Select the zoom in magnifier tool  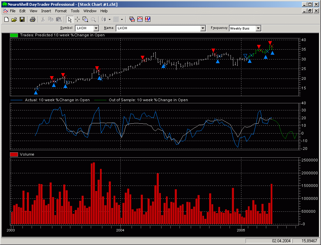(x=85, y=19)
